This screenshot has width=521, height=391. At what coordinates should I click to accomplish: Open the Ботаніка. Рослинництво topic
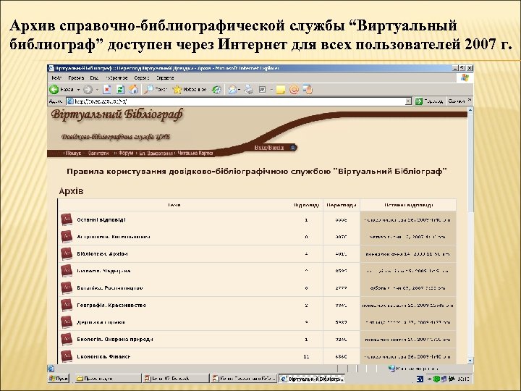(110, 288)
